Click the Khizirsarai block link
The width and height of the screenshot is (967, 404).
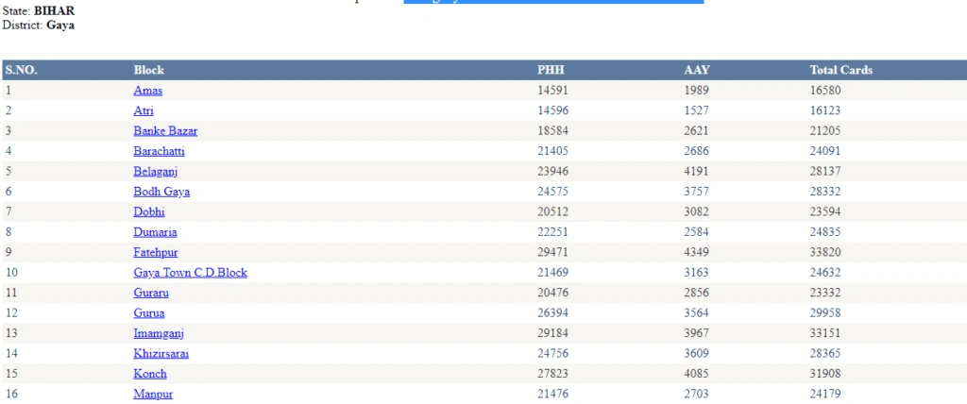[x=161, y=354]
